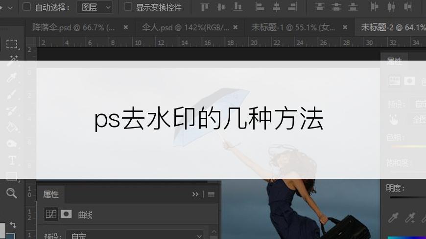
Task: Select the Brush tool
Action: pyautogui.click(x=12, y=94)
